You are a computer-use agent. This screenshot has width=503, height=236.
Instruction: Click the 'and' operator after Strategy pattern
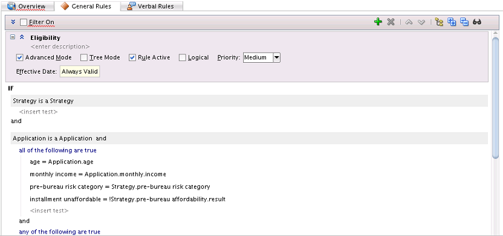tap(16, 121)
